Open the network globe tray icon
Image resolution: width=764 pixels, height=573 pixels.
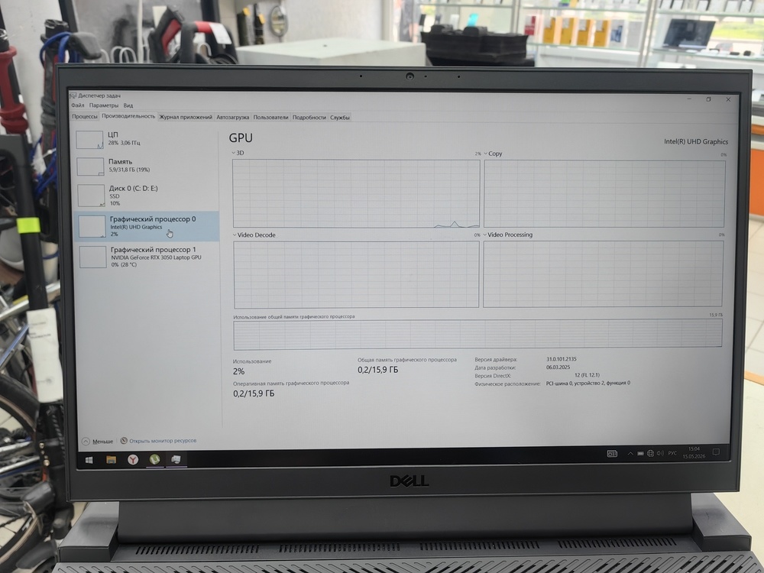(650, 453)
